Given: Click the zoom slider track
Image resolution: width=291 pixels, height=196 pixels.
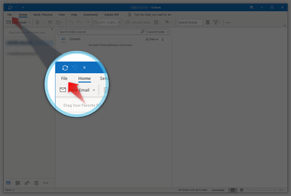Looking at the screenshot, I should tap(261, 190).
